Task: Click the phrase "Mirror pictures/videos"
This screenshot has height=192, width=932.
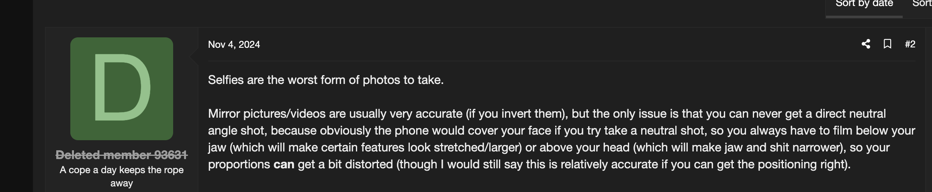Action: (266, 114)
